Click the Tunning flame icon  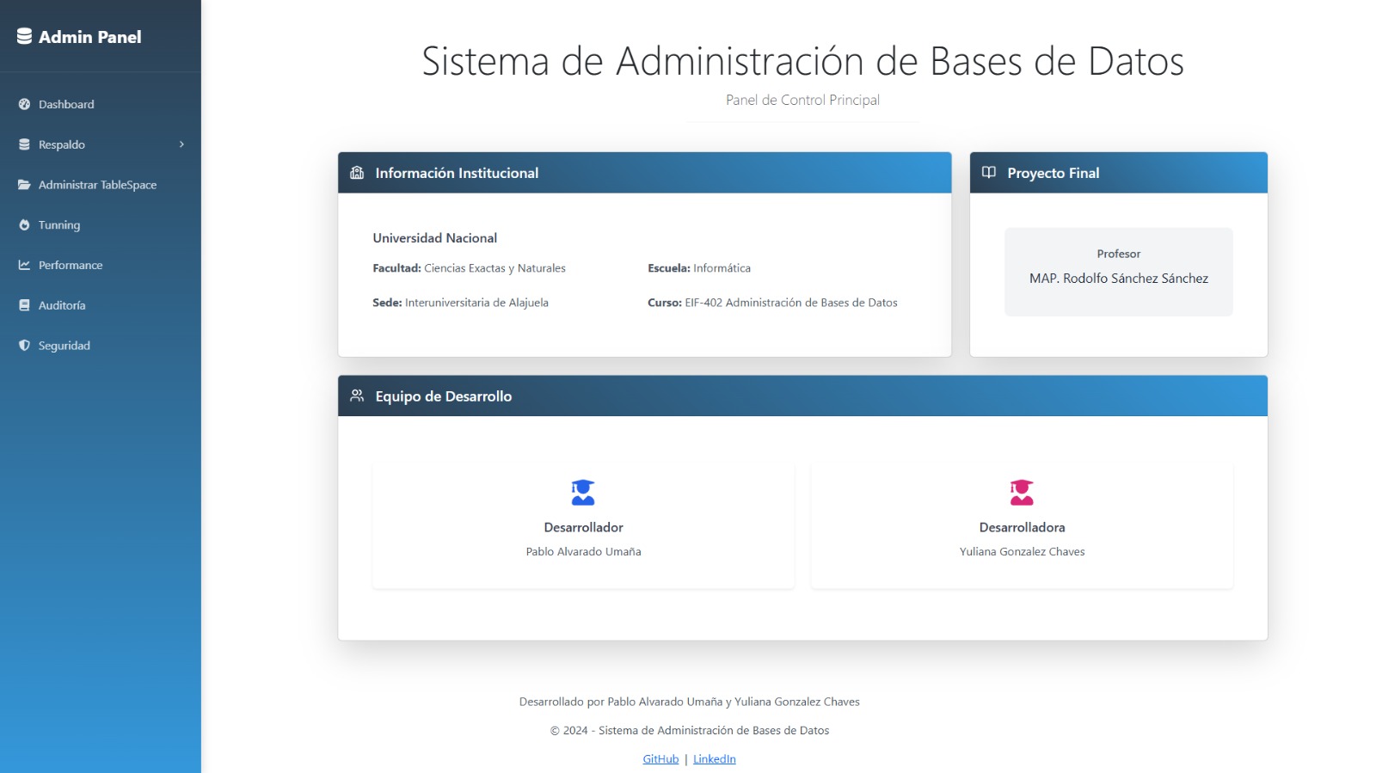click(x=24, y=225)
